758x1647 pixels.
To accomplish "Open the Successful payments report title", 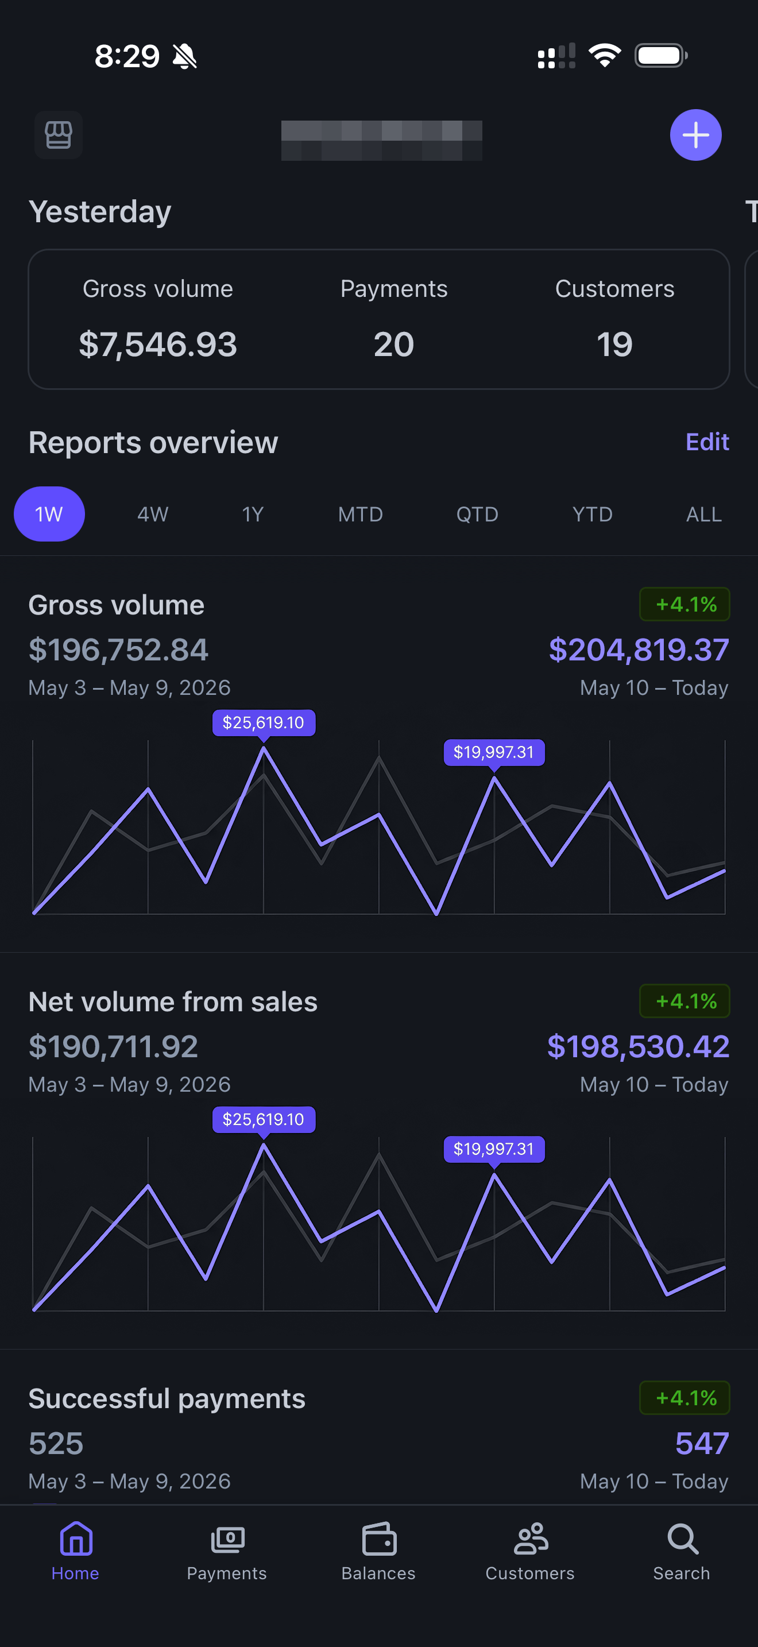I will point(167,1398).
